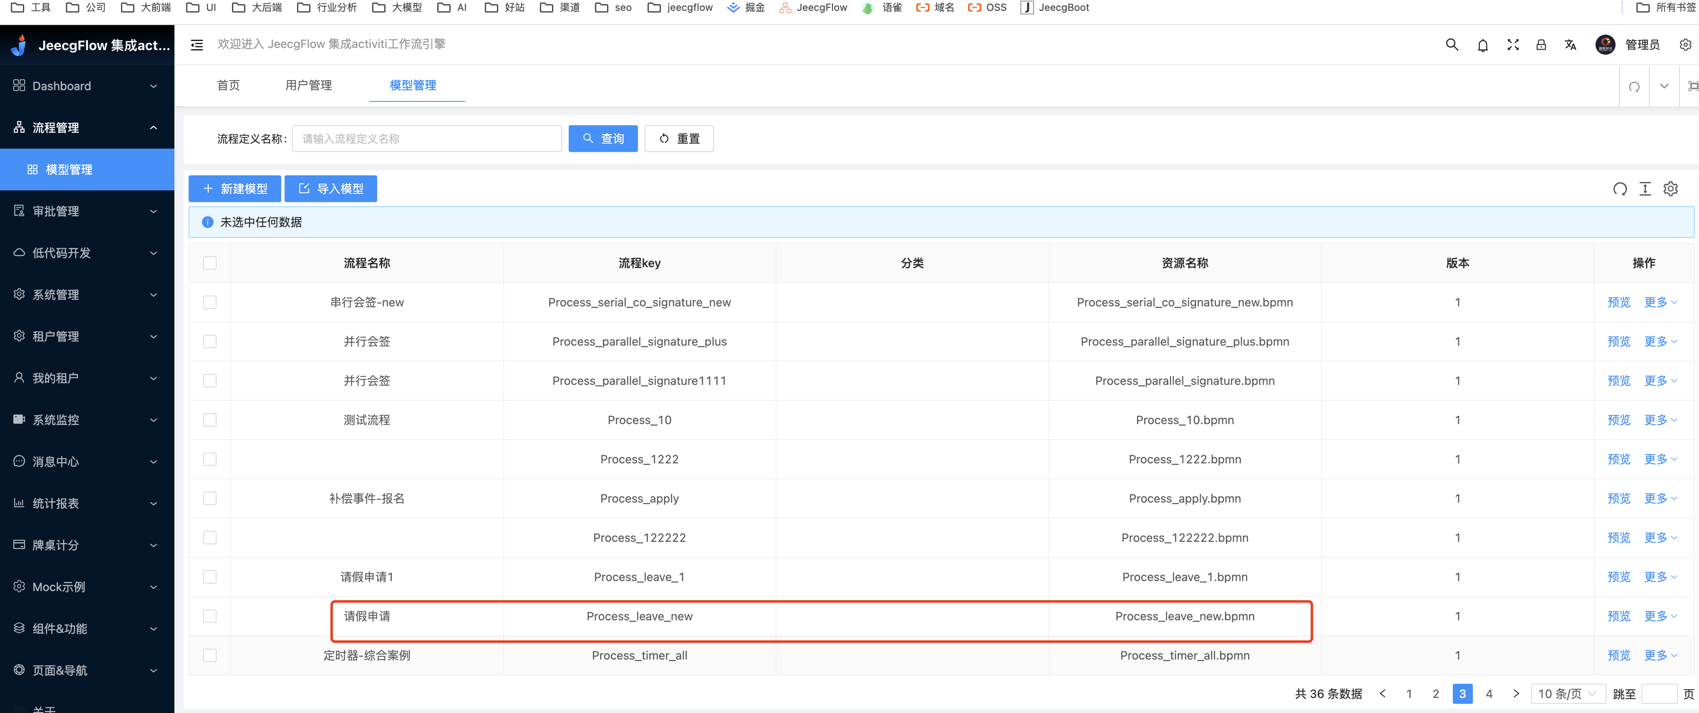Viewport: 1699px width, 713px height.
Task: Click the header search magnifier icon
Action: pyautogui.click(x=1452, y=45)
